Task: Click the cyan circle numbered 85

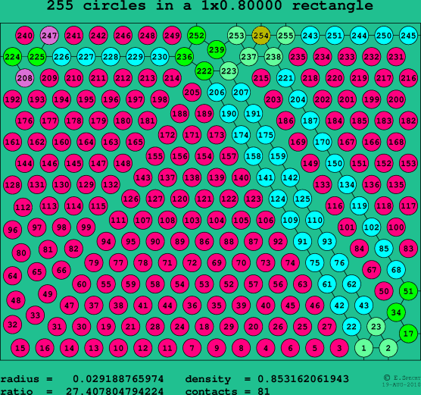Action: pyautogui.click(x=384, y=249)
